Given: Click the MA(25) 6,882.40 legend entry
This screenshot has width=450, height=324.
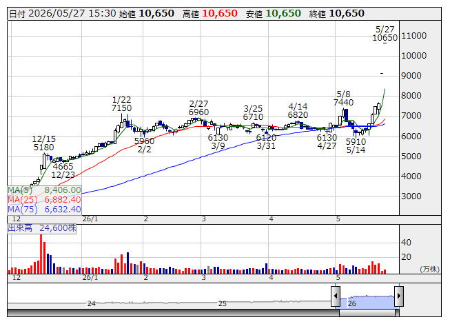Looking at the screenshot, I should pyautogui.click(x=45, y=199).
